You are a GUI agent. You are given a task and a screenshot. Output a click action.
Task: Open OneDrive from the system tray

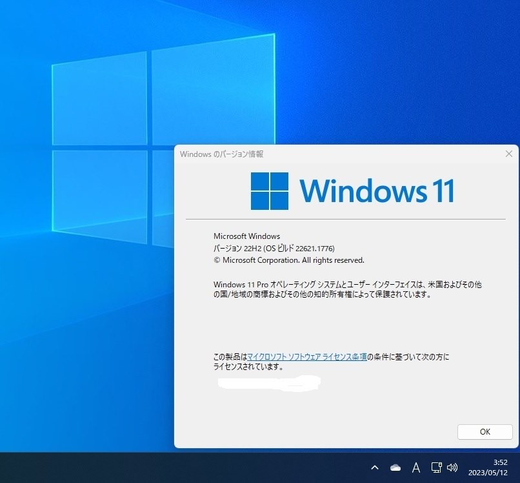coord(395,468)
